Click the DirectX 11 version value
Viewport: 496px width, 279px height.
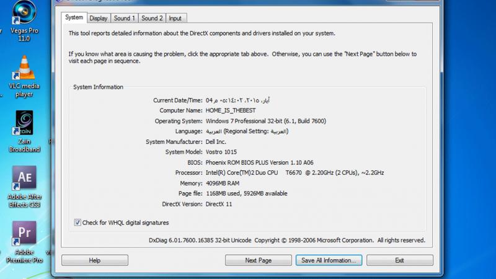click(219, 204)
